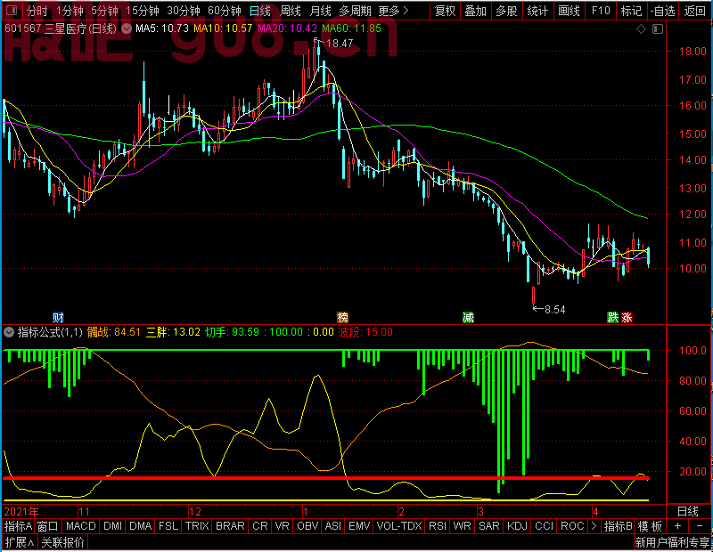Click the green 跌 marker
Screen dimensions: 713x552
[613, 318]
